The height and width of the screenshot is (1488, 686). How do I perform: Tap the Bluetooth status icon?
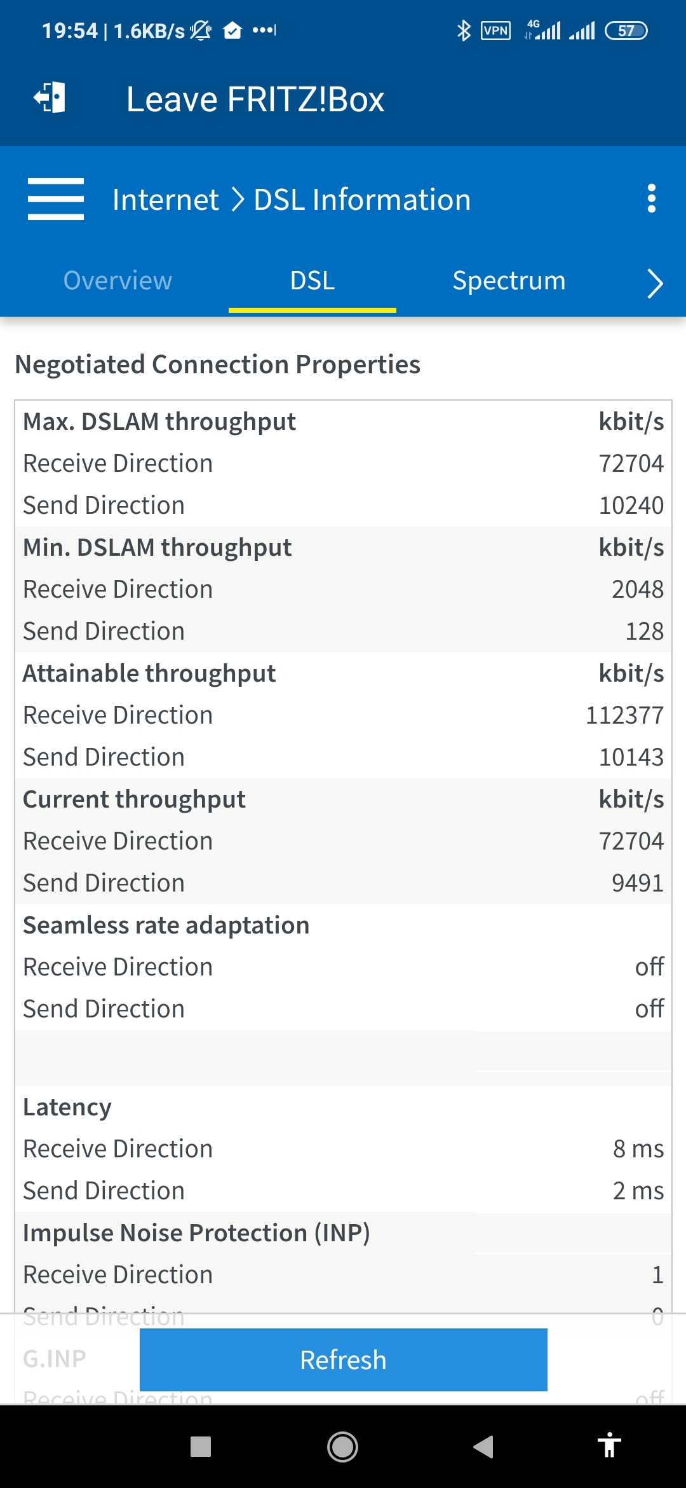tap(464, 31)
